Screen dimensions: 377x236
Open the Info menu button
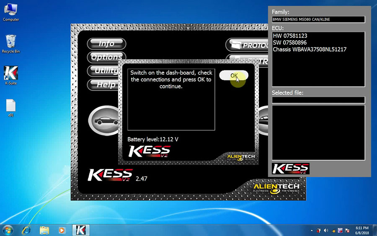point(106,44)
